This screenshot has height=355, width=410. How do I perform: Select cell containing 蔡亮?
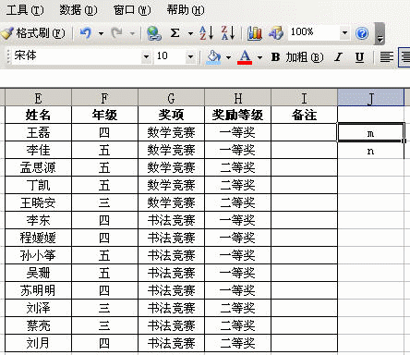coord(38,325)
